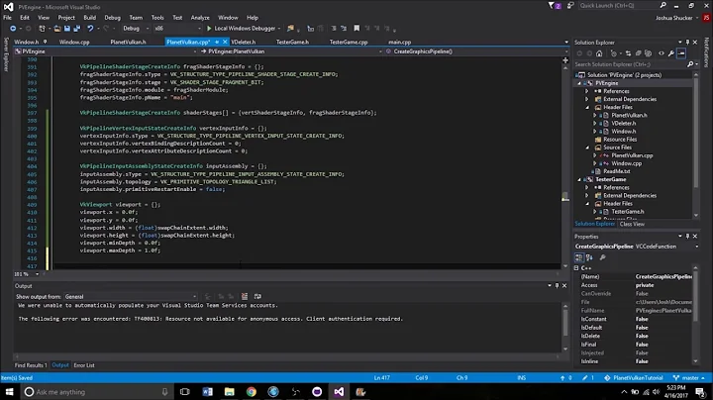The height and width of the screenshot is (400, 713).
Task: Collapse the PVEngine project node
Action: click(x=579, y=83)
